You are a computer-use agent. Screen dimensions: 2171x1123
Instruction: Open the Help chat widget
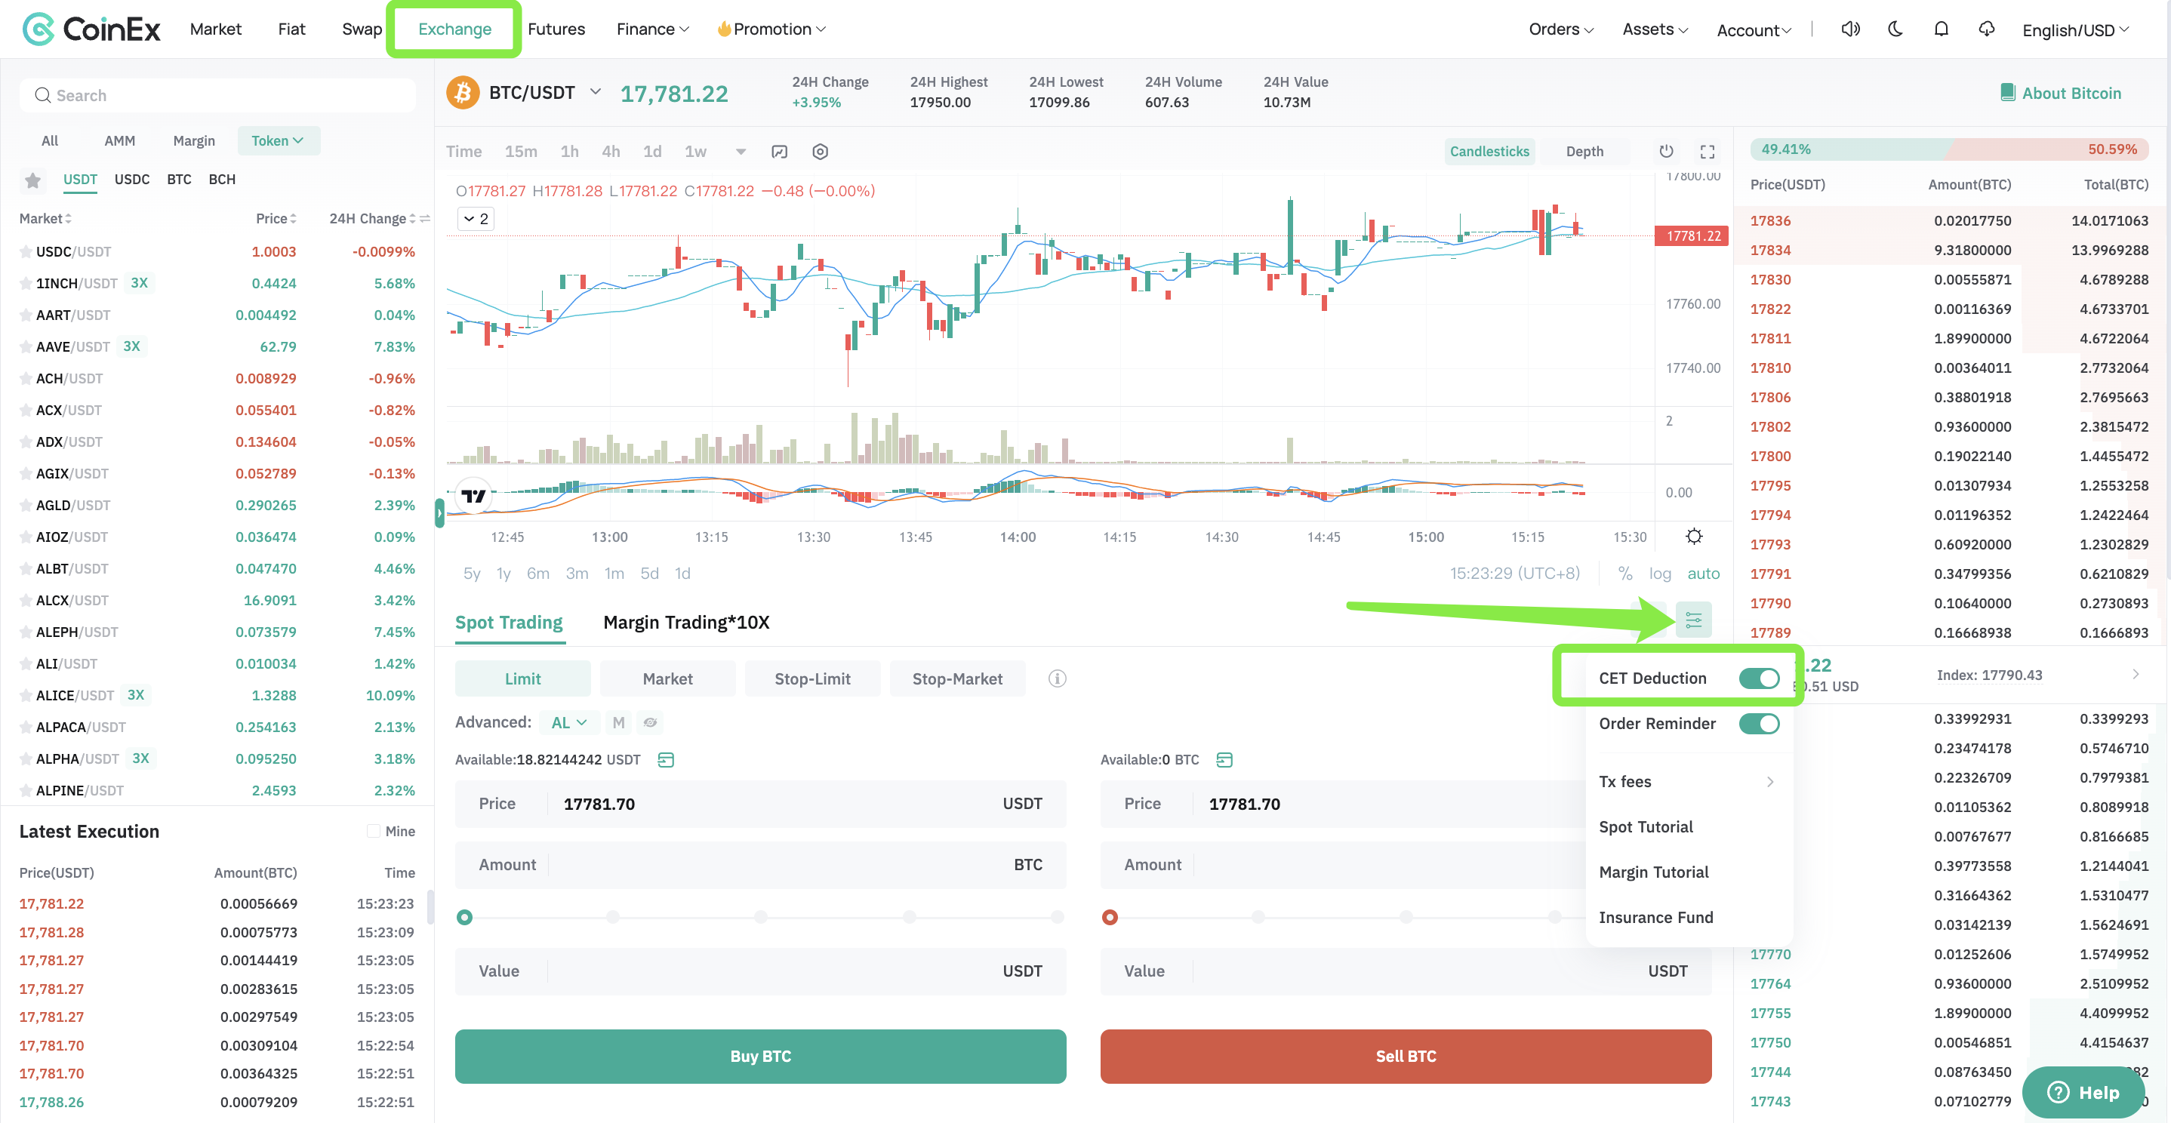click(x=2083, y=1093)
